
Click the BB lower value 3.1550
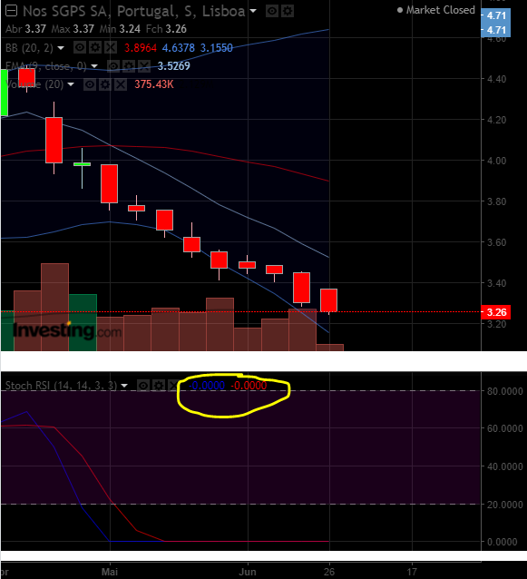(216, 48)
